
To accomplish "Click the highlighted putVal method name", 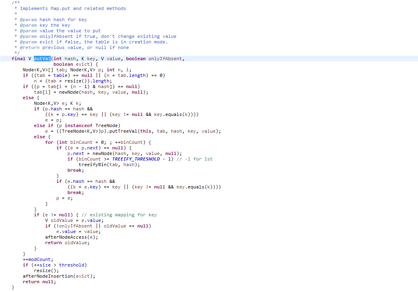I will click(x=42, y=59).
